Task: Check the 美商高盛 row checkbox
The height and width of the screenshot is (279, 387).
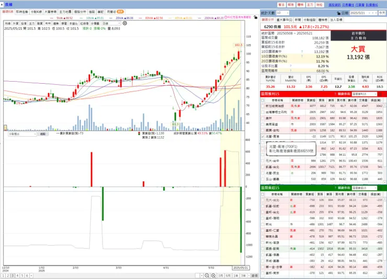Action: coord(263,124)
